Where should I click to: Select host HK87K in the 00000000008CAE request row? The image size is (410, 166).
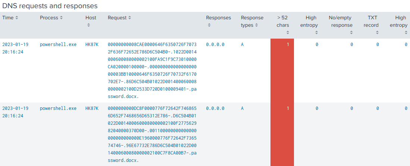(92, 45)
